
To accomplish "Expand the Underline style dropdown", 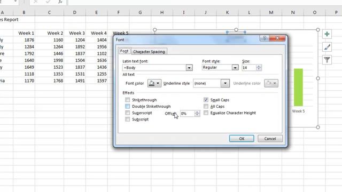I will click(x=226, y=83).
